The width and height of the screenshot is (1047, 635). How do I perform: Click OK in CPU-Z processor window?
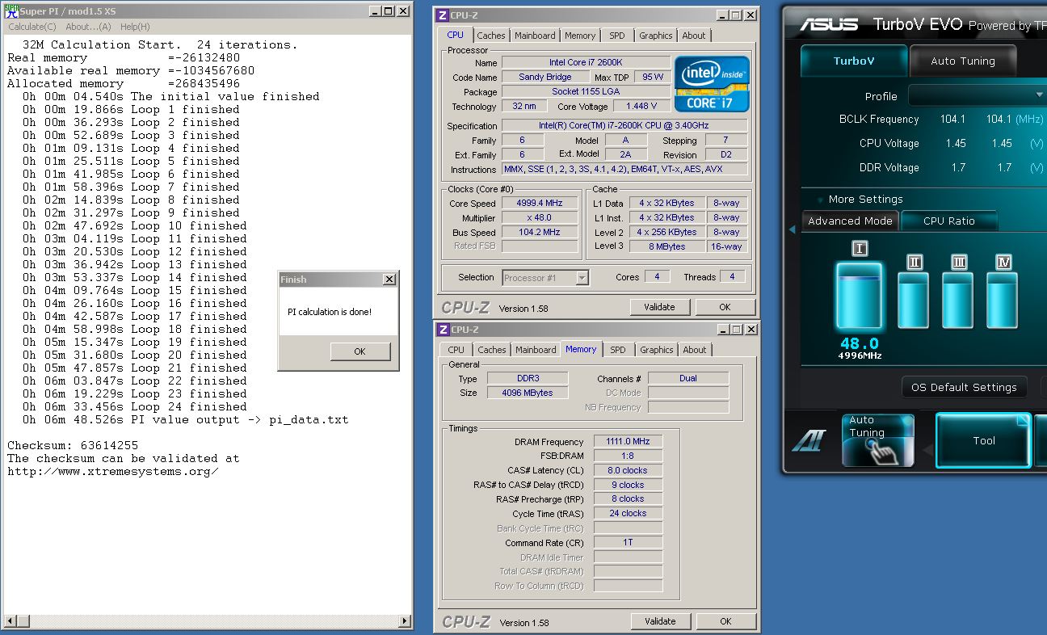point(725,307)
